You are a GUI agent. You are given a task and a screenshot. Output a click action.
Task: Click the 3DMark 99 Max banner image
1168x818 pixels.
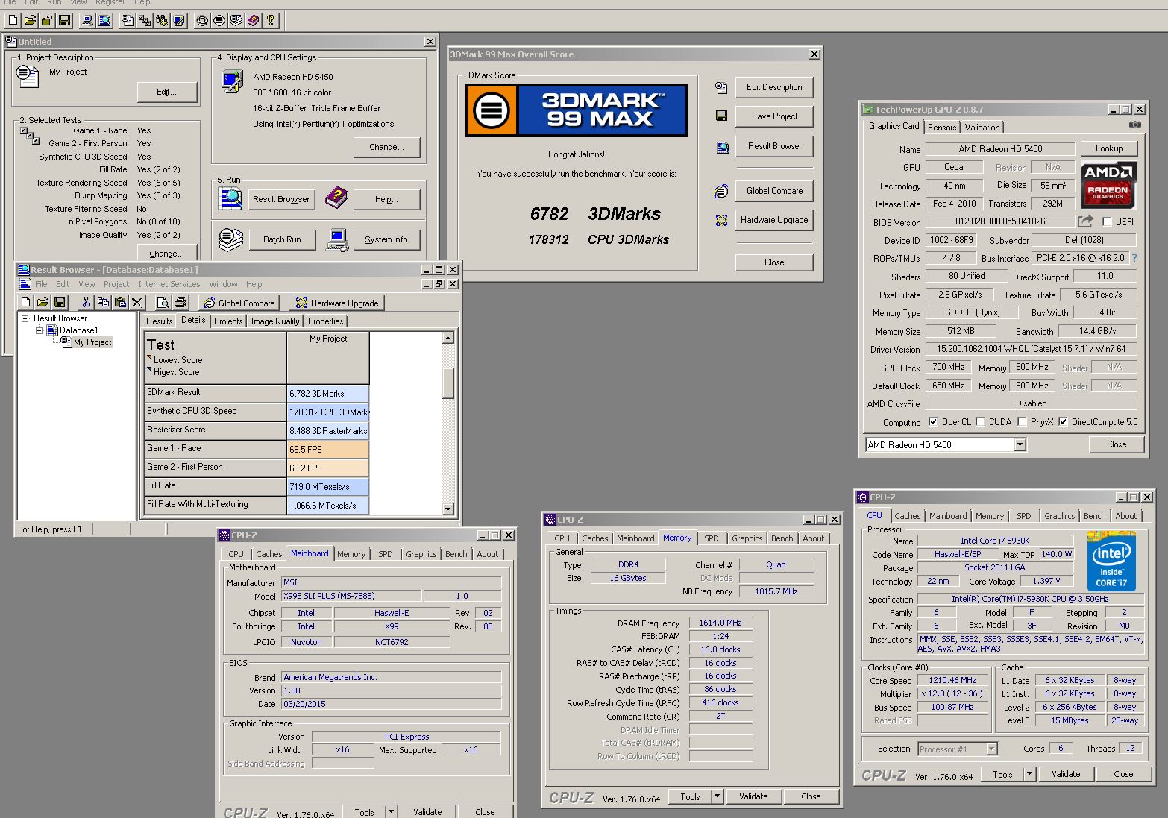[x=576, y=110]
